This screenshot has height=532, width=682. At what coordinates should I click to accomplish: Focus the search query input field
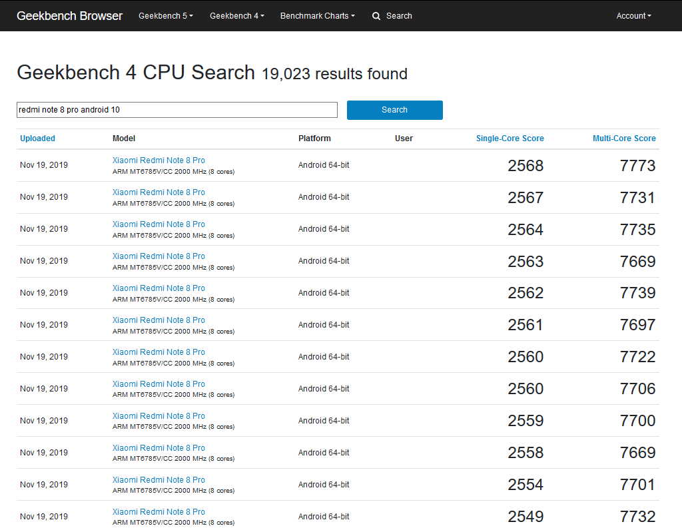[177, 110]
